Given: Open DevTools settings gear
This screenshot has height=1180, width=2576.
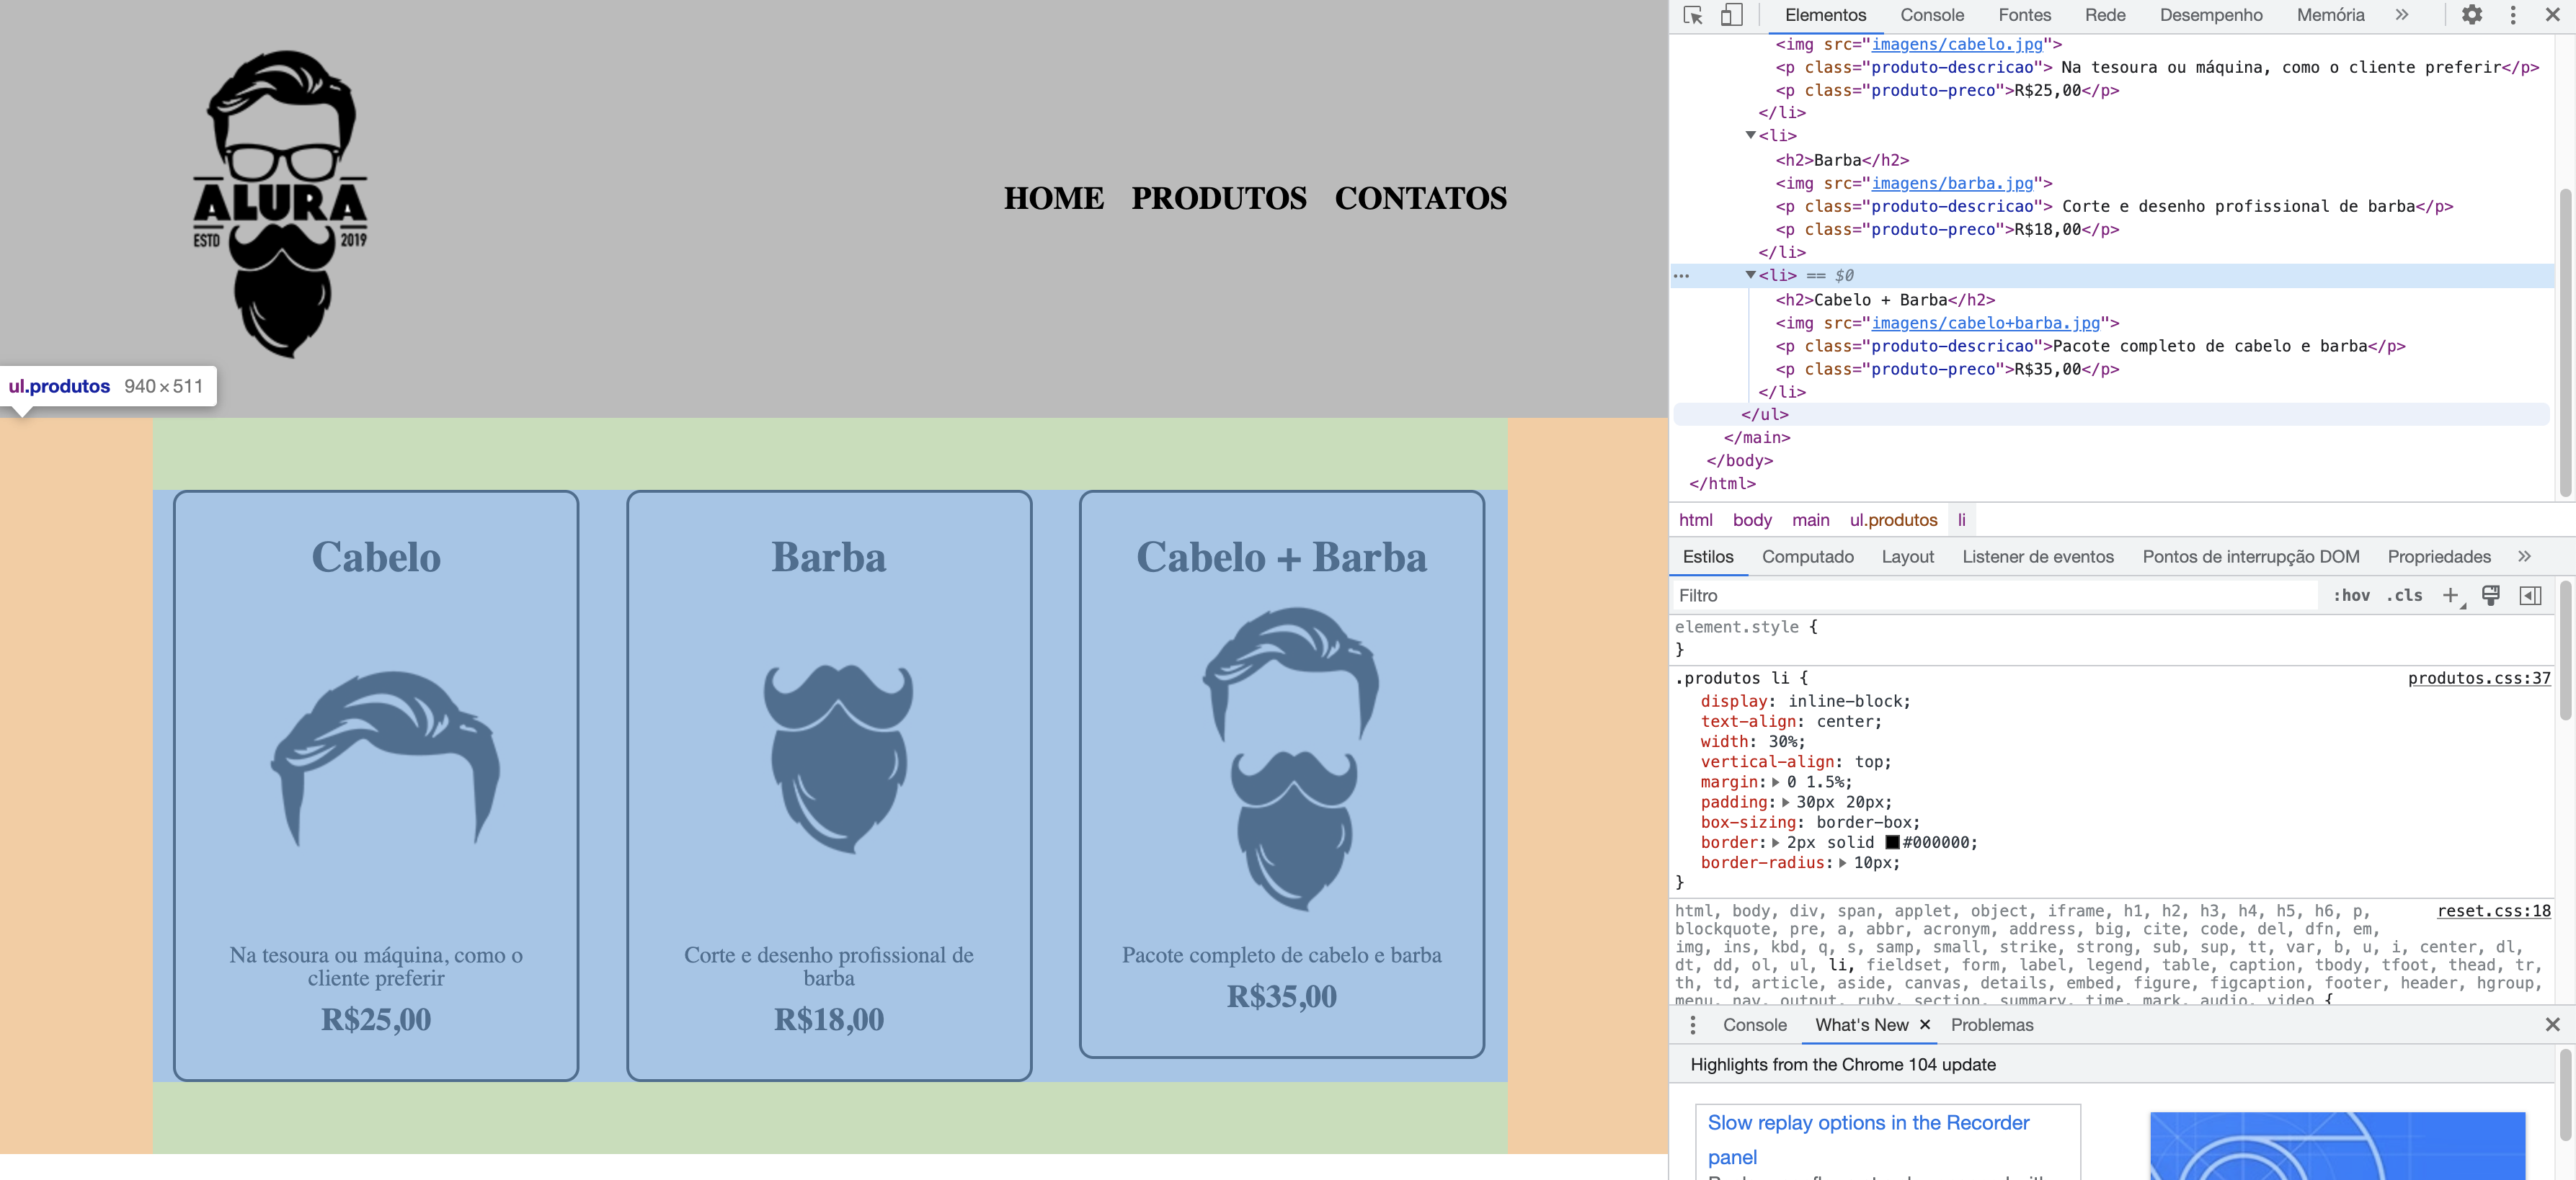Looking at the screenshot, I should (x=2471, y=15).
